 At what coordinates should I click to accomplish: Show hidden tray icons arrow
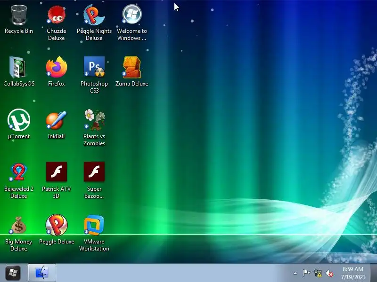click(x=295, y=273)
